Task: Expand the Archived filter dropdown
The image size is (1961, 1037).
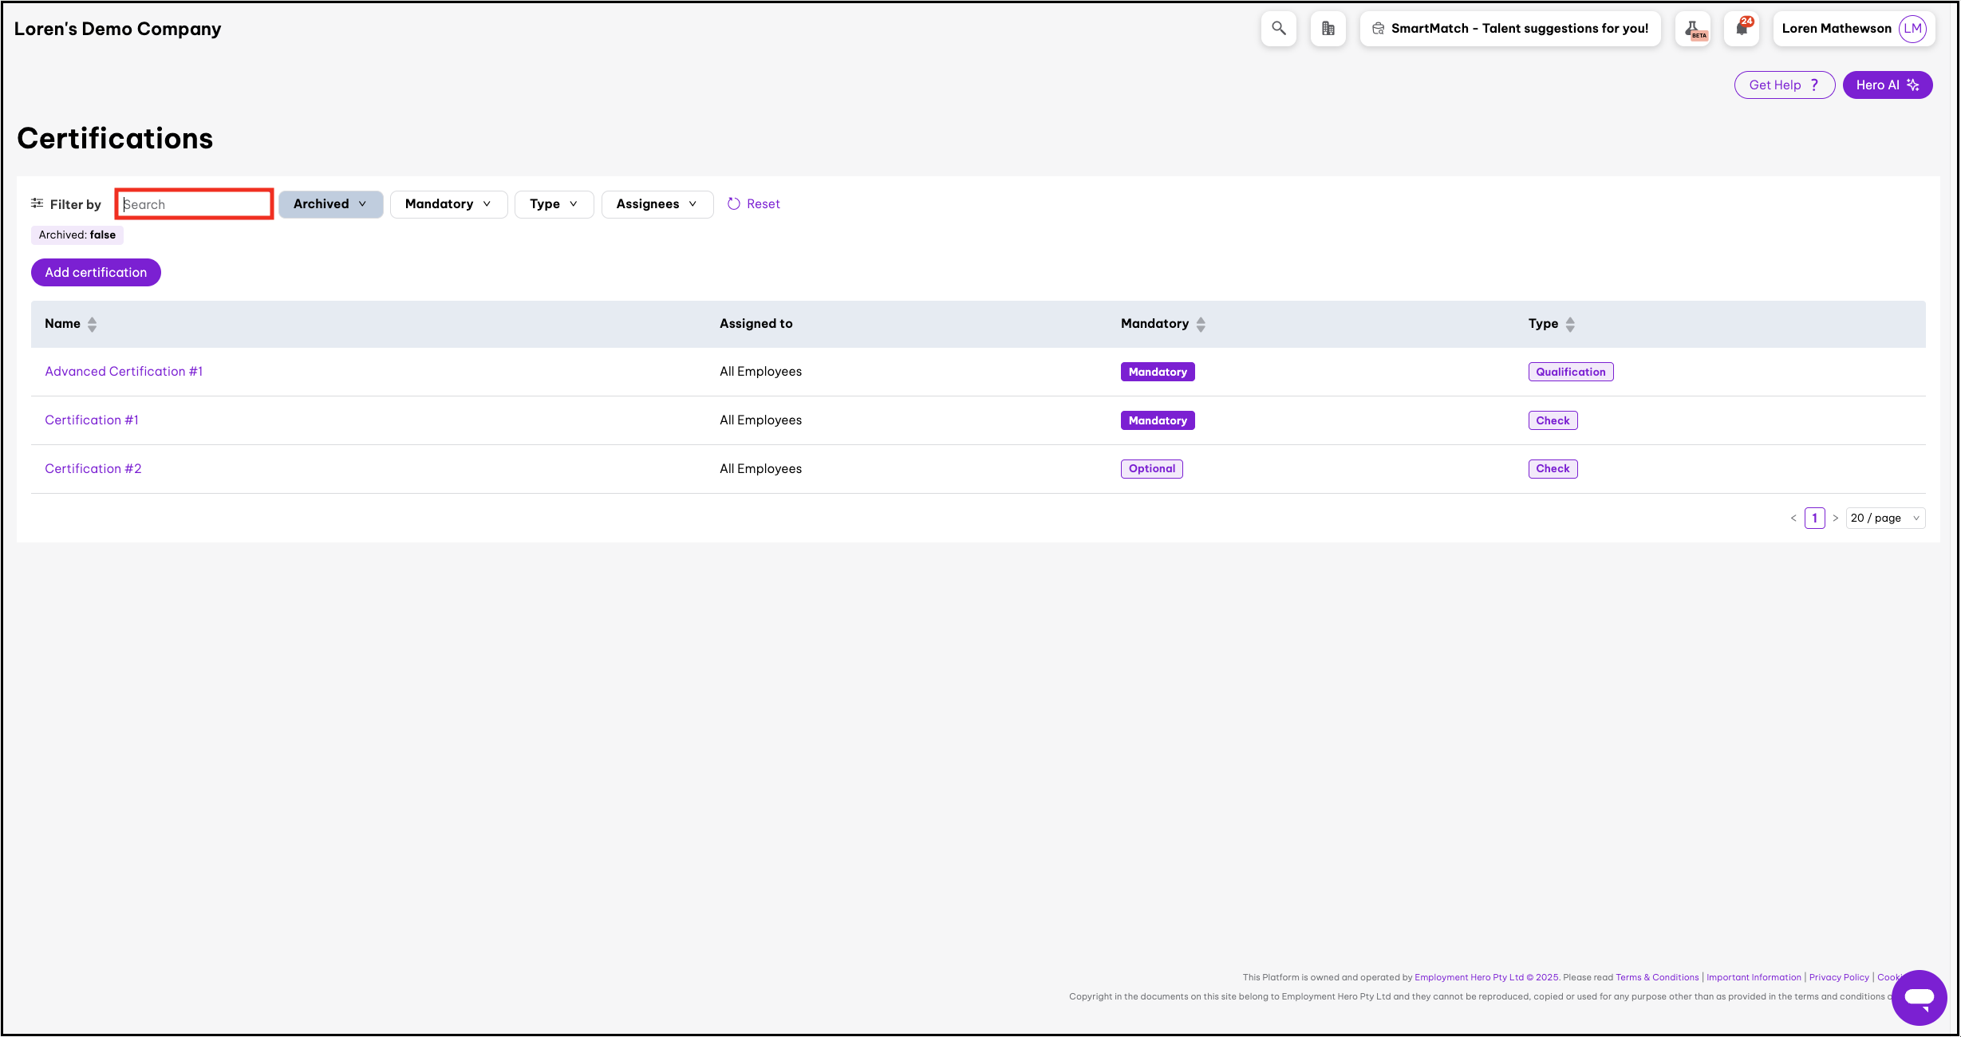Action: (x=330, y=204)
